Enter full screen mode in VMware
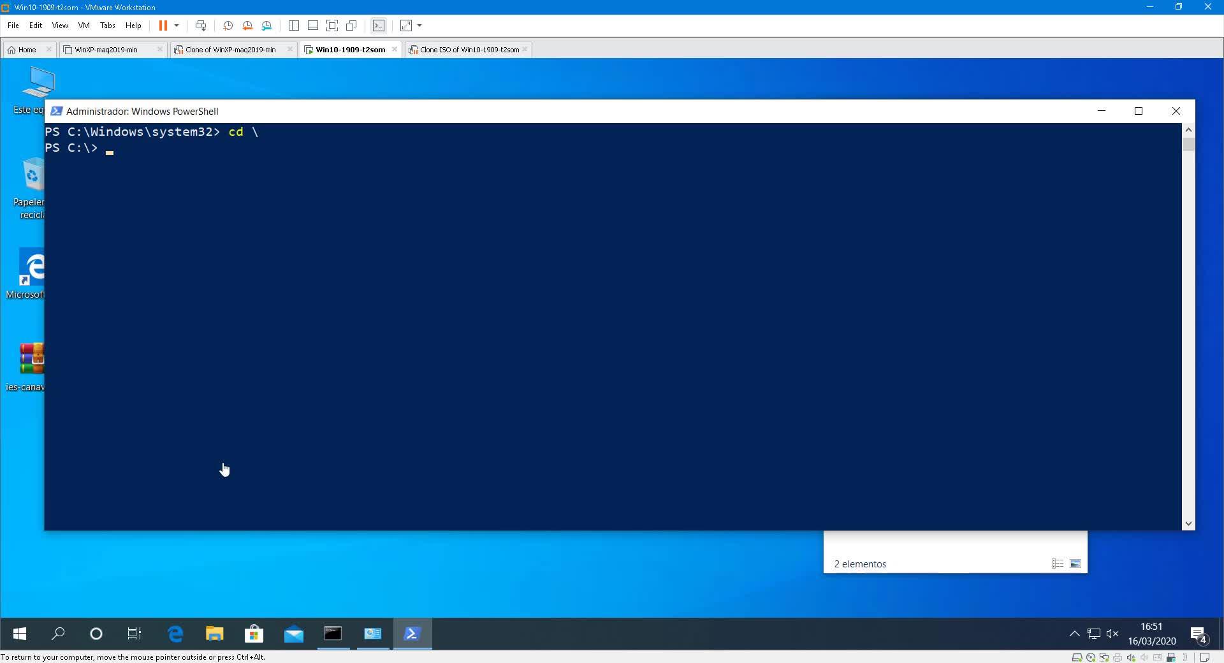Screen dimensions: 1224x663 tap(332, 25)
